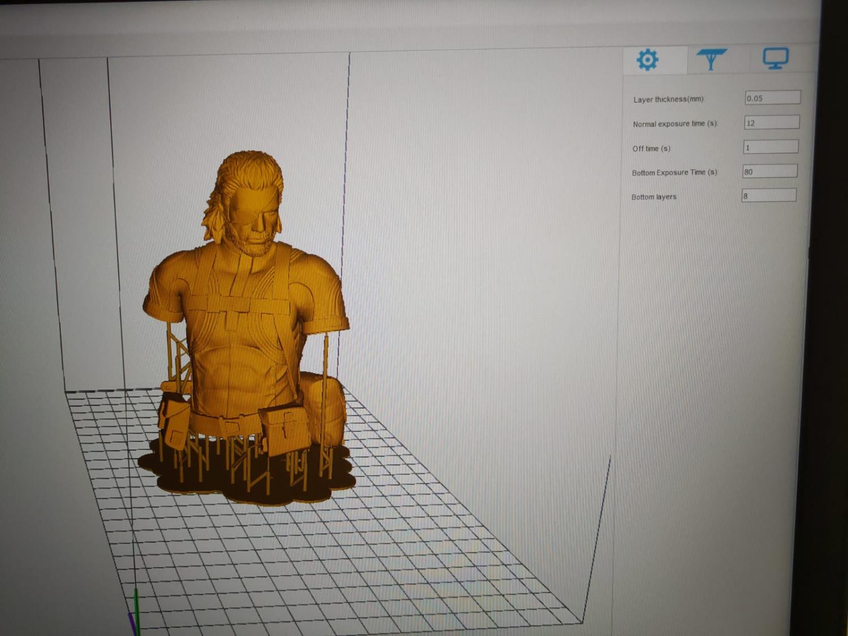The width and height of the screenshot is (848, 636).
Task: Click the Normal exposure time input
Action: pos(771,122)
